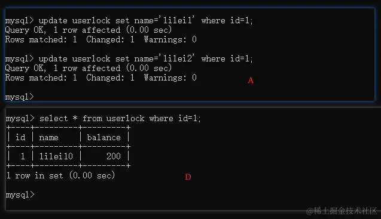
Task: Click the '1 row in set' result line
Action: point(60,175)
